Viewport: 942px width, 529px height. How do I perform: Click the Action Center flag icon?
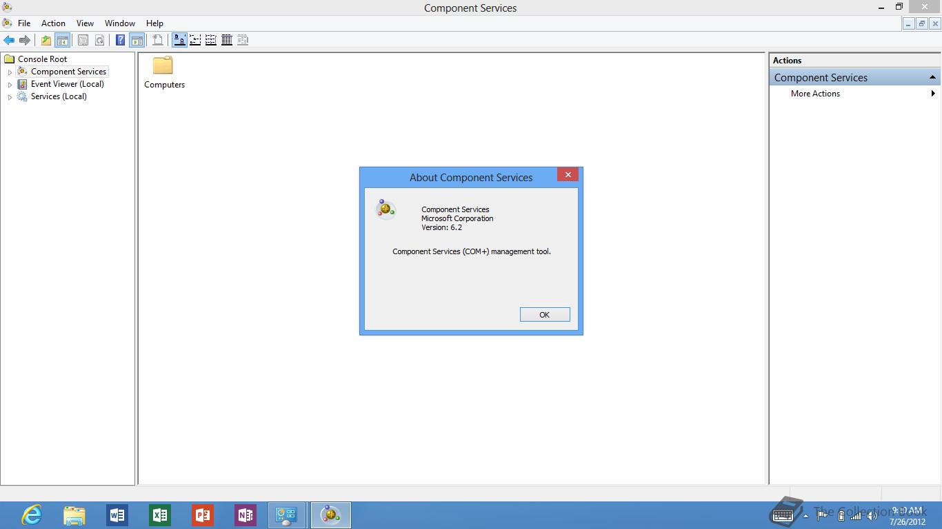click(x=822, y=515)
